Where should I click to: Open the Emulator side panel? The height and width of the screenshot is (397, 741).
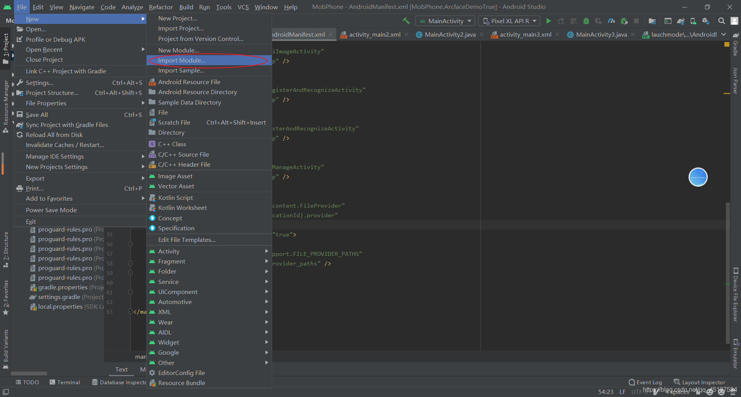(736, 354)
